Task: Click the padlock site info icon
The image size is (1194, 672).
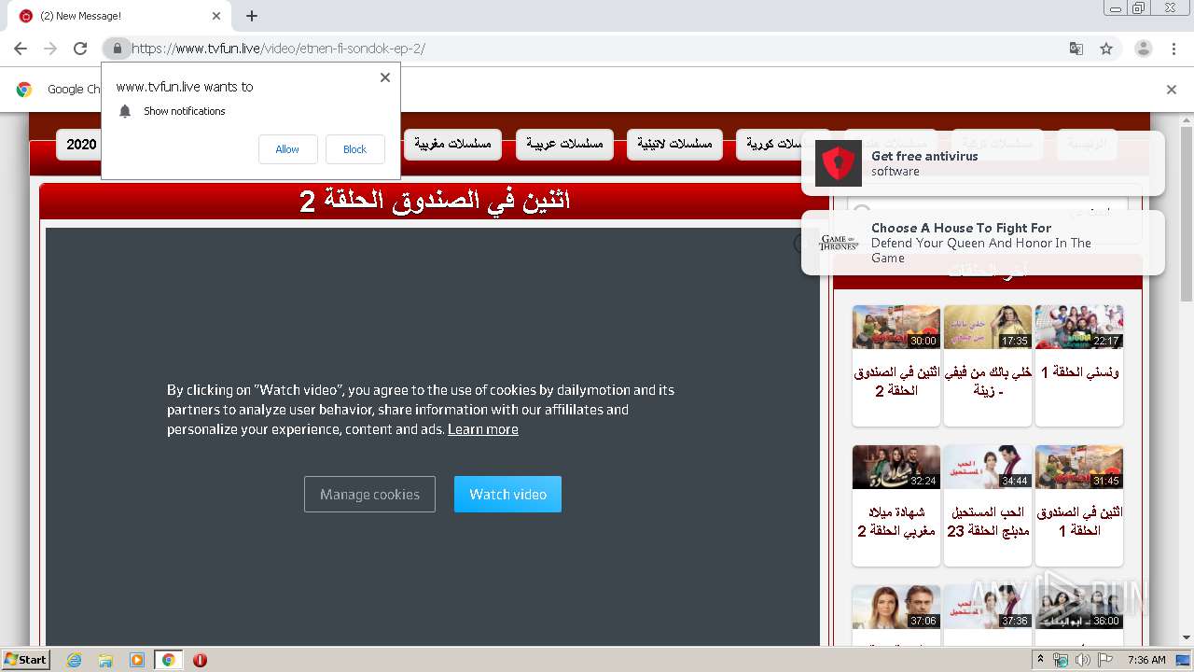Action: (x=117, y=49)
